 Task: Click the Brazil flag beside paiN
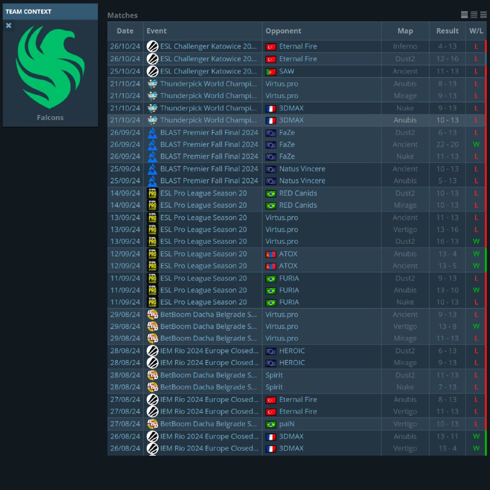point(271,424)
